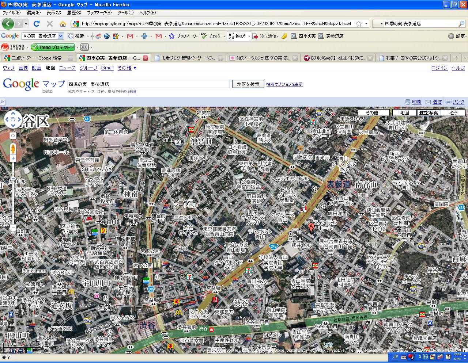Switch map to 航空写真 satellite view
Image resolution: width=468 pixels, height=363 pixels.
click(429, 112)
